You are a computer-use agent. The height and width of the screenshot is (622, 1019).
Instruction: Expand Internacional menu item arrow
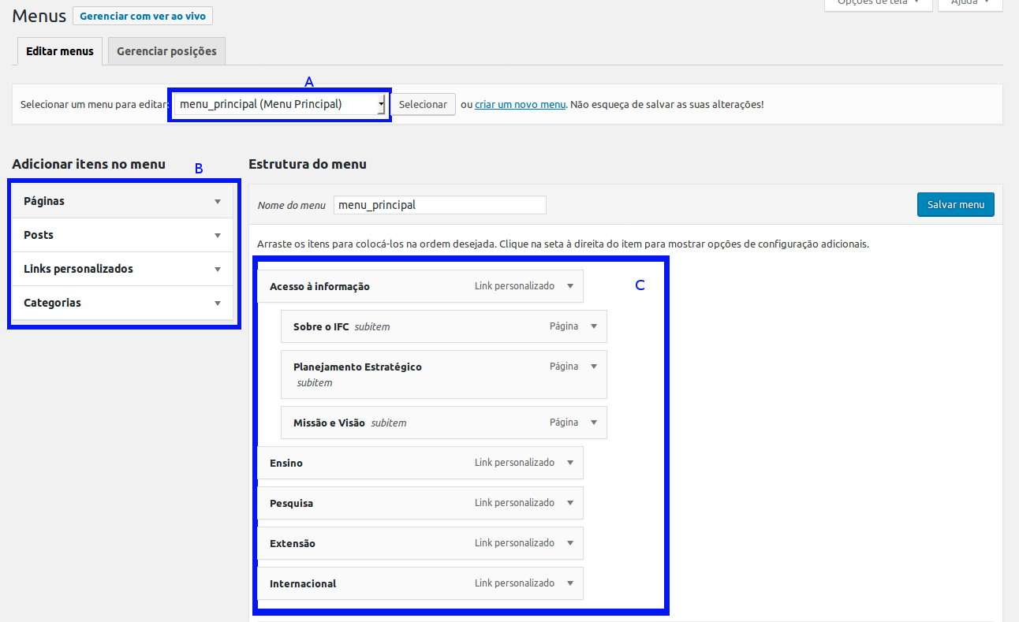pyautogui.click(x=570, y=583)
